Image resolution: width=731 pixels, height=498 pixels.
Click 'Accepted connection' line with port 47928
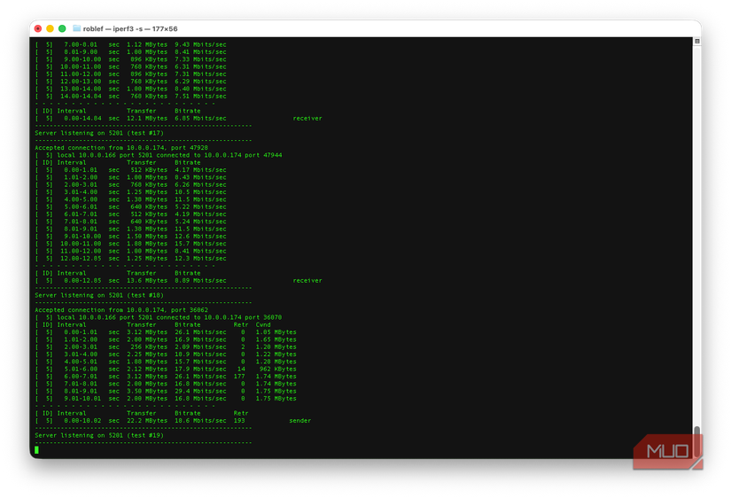point(121,148)
